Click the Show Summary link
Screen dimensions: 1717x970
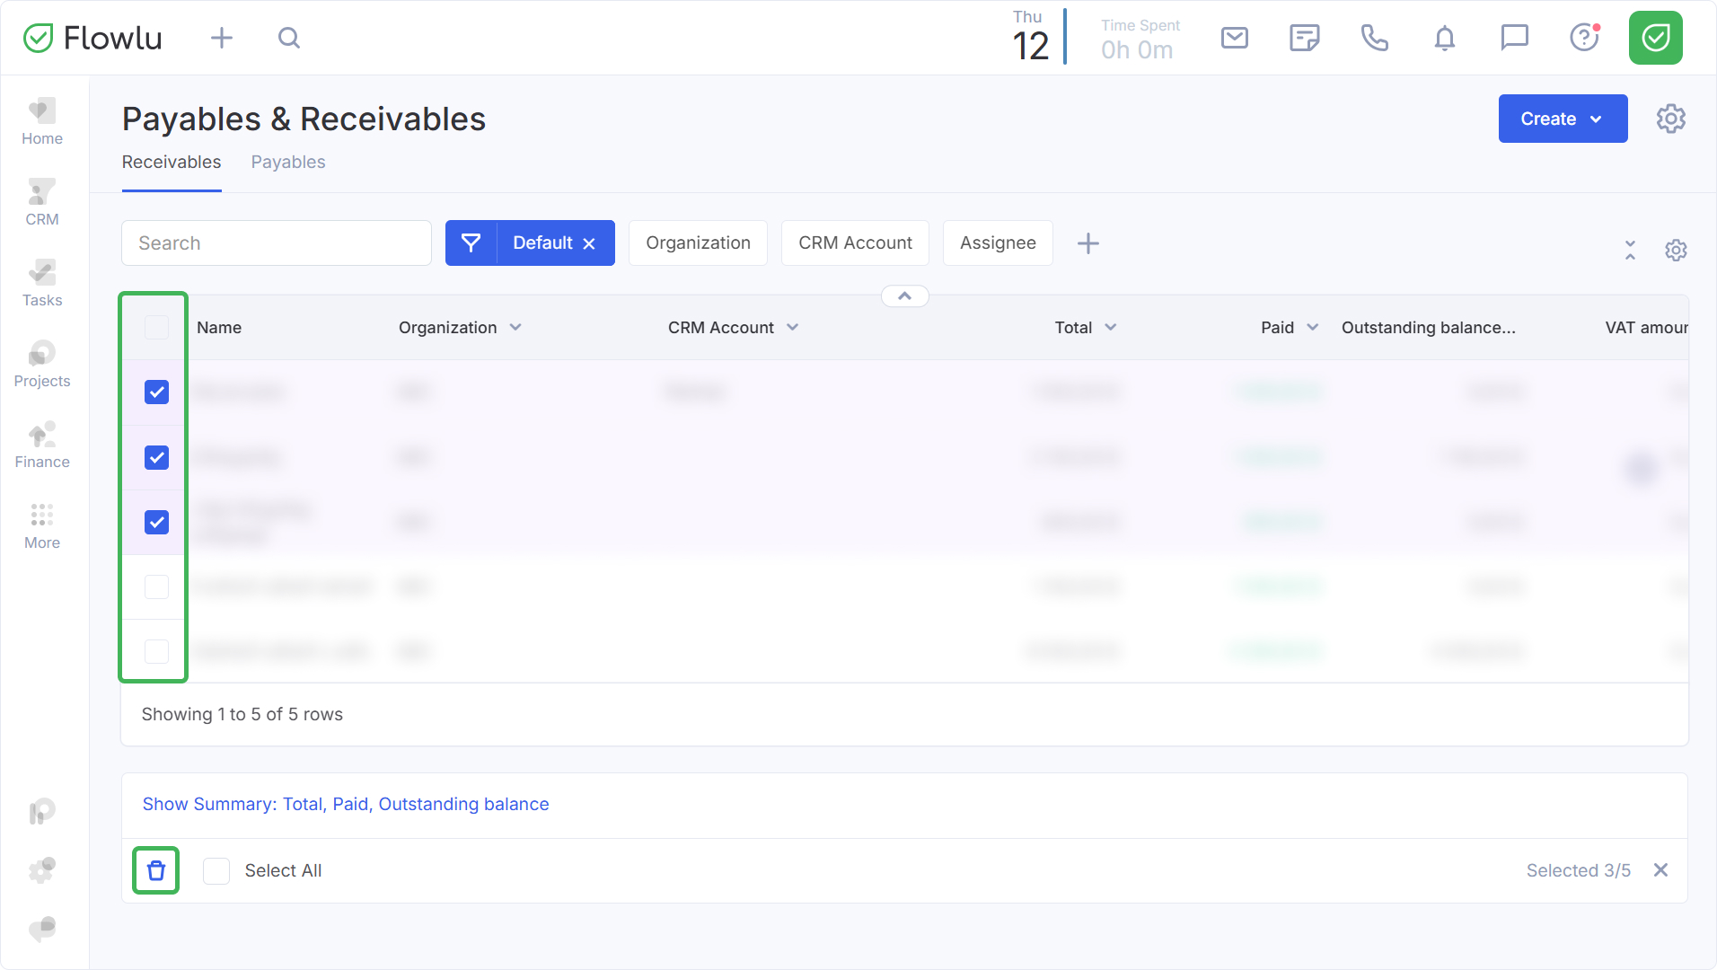(345, 804)
